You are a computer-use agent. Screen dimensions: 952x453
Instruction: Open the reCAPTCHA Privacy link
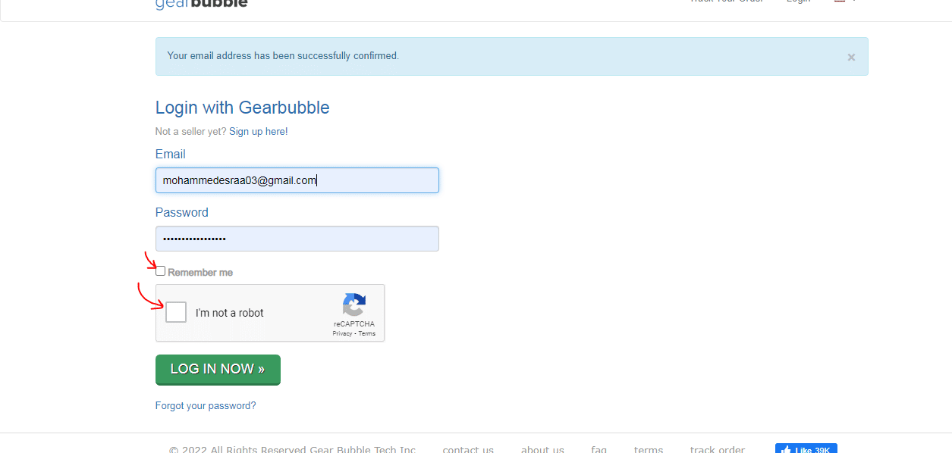(x=342, y=333)
